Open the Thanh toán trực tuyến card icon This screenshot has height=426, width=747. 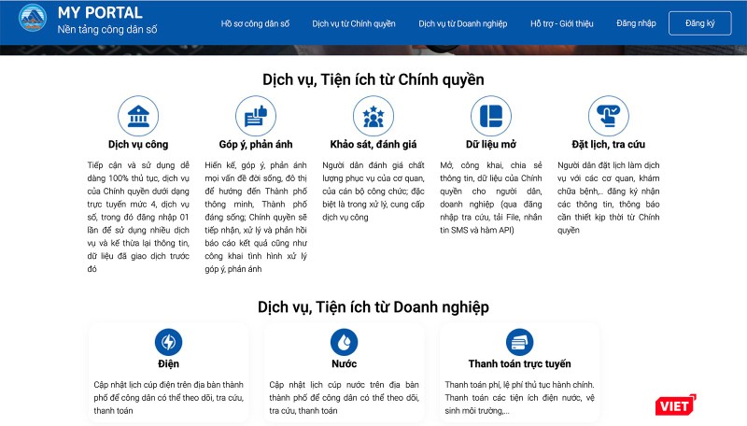coord(520,342)
